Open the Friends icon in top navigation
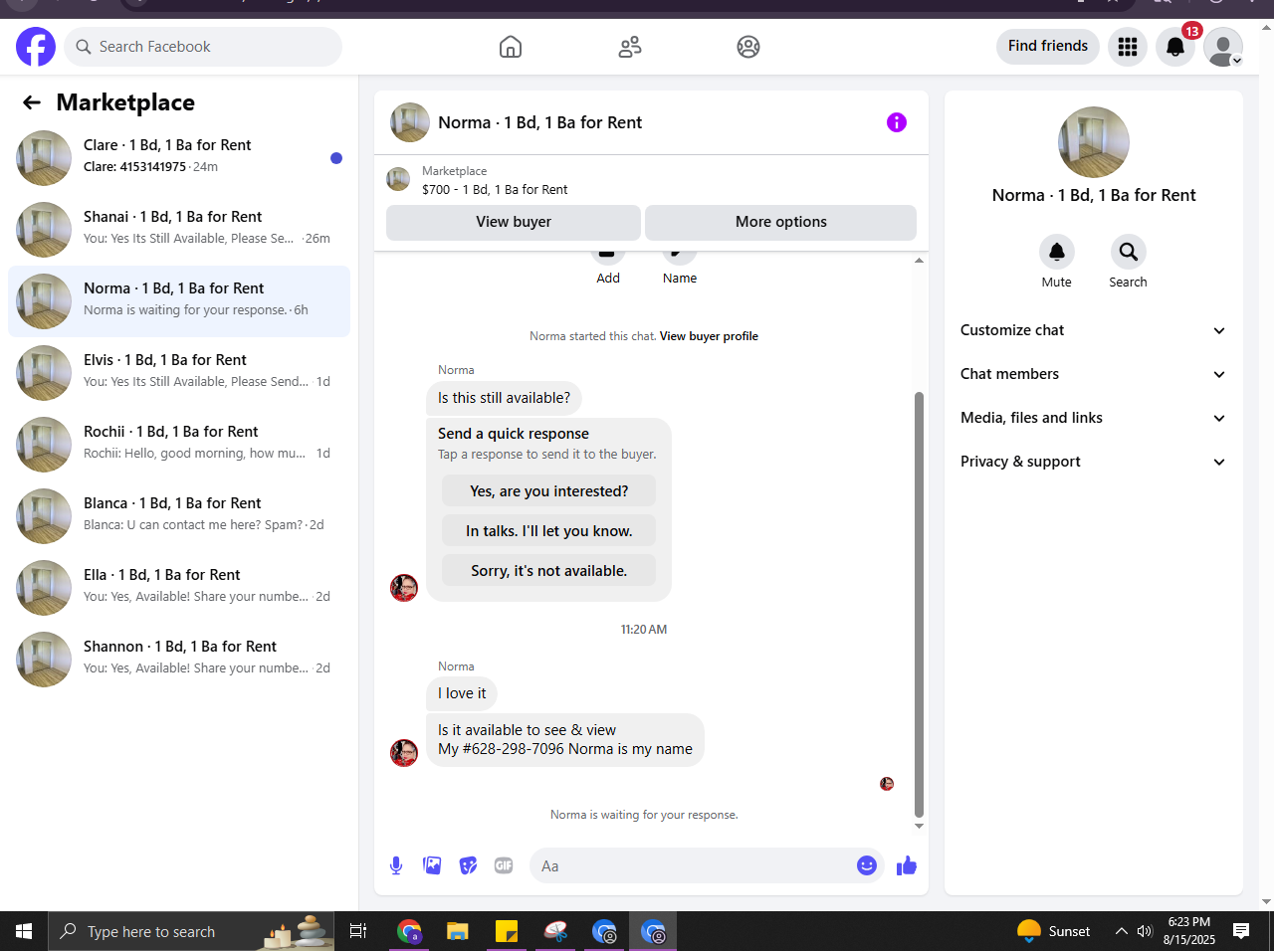Screen dimensions: 1274x951 point(630,47)
